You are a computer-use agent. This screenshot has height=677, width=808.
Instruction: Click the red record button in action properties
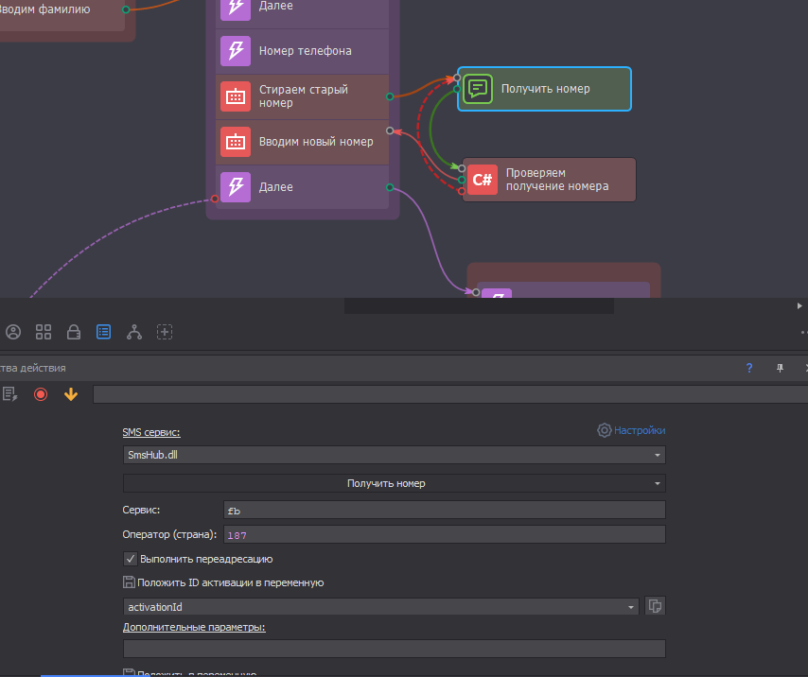41,394
